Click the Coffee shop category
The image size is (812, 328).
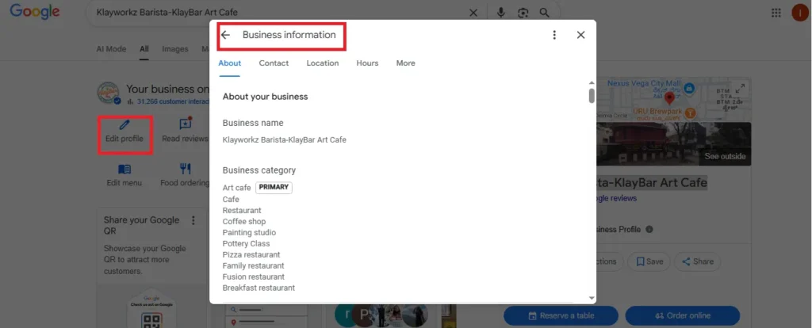[244, 221]
